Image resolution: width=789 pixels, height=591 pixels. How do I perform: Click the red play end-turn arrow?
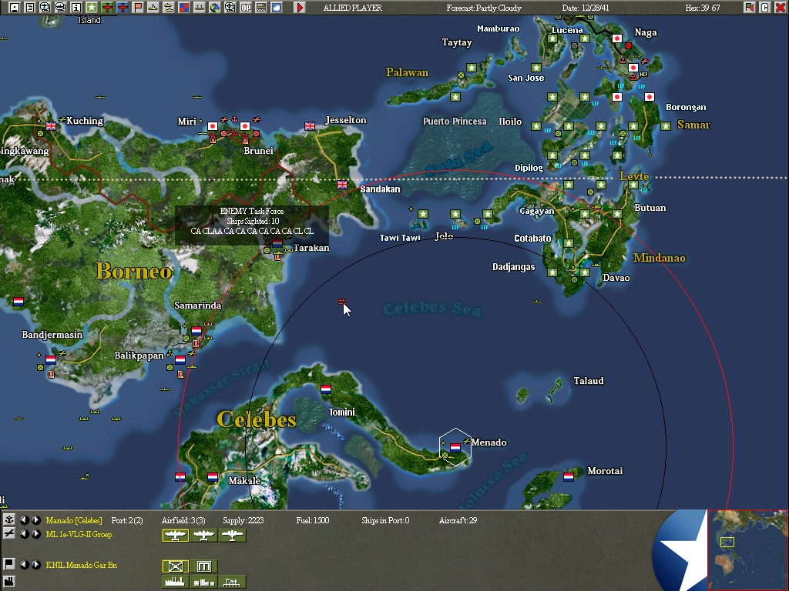pos(300,8)
